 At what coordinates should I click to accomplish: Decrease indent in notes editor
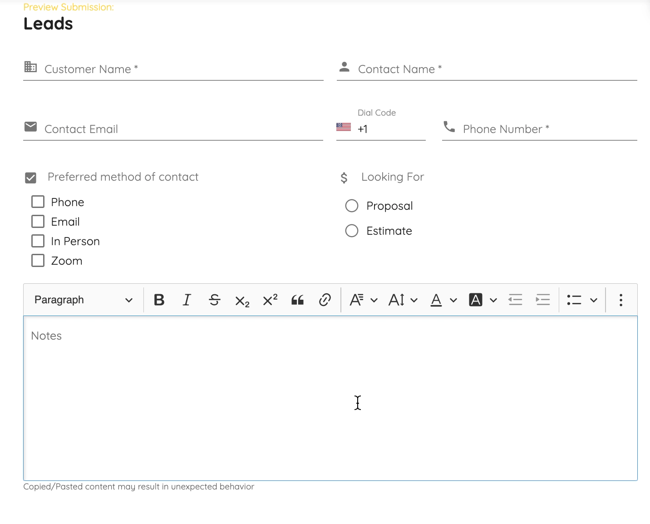[515, 300]
